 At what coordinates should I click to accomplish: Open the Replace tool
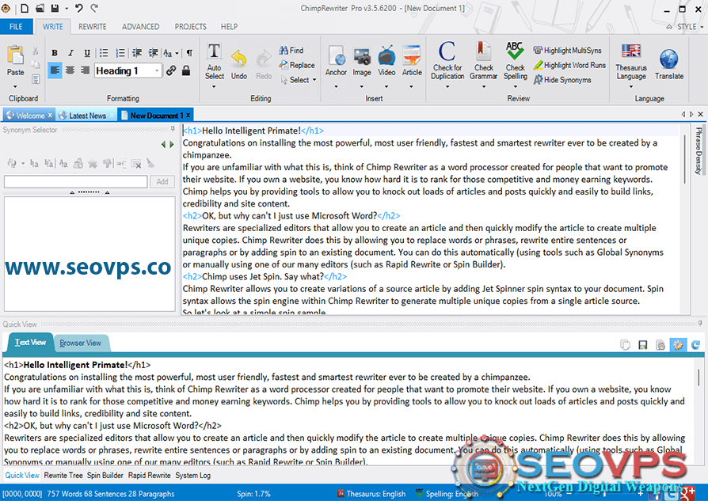pos(297,65)
